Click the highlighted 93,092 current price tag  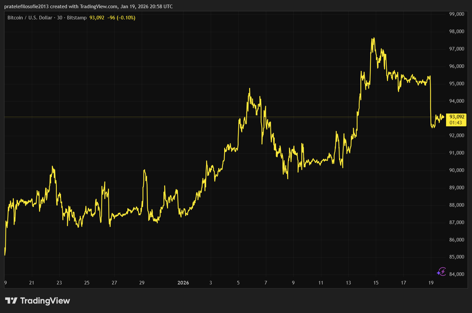[x=457, y=117]
